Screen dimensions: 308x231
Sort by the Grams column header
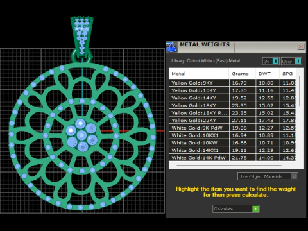click(243, 74)
